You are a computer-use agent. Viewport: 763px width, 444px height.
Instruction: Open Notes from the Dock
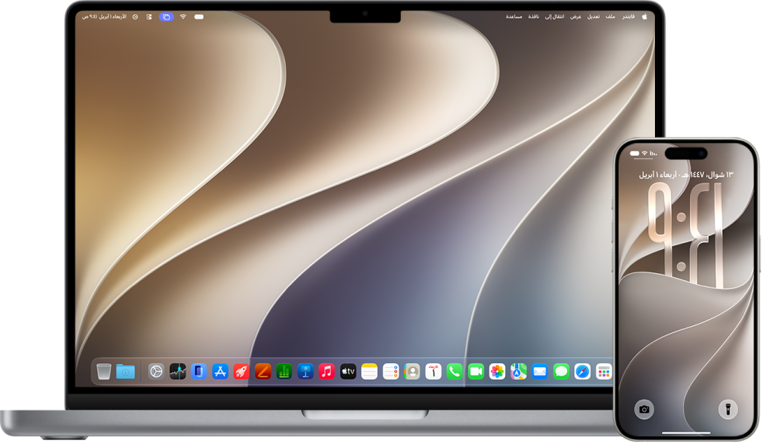(369, 372)
